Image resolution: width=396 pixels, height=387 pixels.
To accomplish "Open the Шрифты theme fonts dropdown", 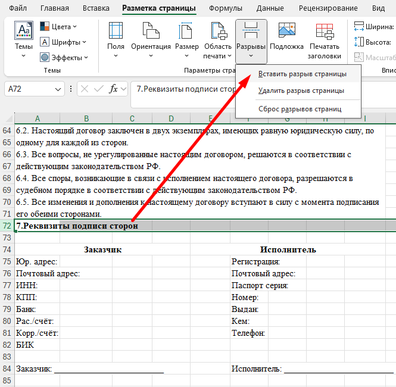I will pyautogui.click(x=63, y=42).
